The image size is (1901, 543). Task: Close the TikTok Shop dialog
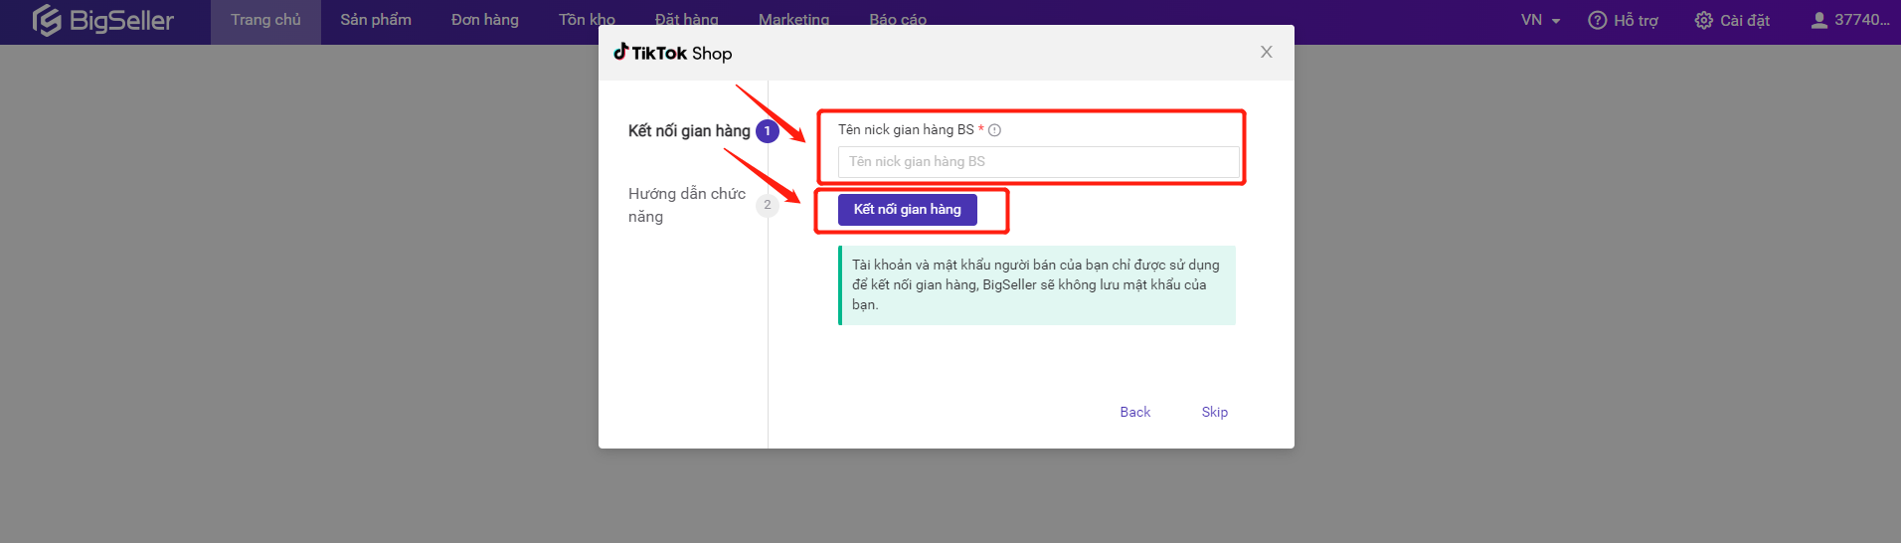tap(1267, 52)
